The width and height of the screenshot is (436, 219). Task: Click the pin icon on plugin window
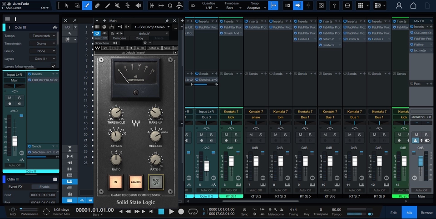pyautogui.click(x=167, y=21)
